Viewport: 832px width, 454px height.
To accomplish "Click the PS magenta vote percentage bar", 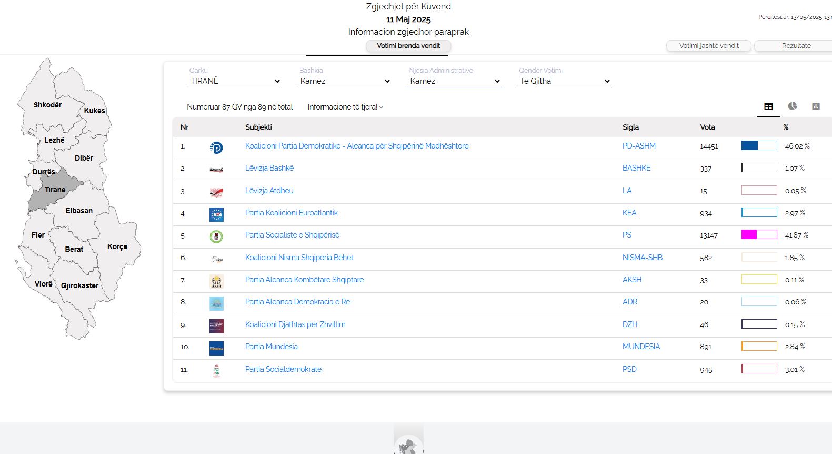I will (x=759, y=235).
